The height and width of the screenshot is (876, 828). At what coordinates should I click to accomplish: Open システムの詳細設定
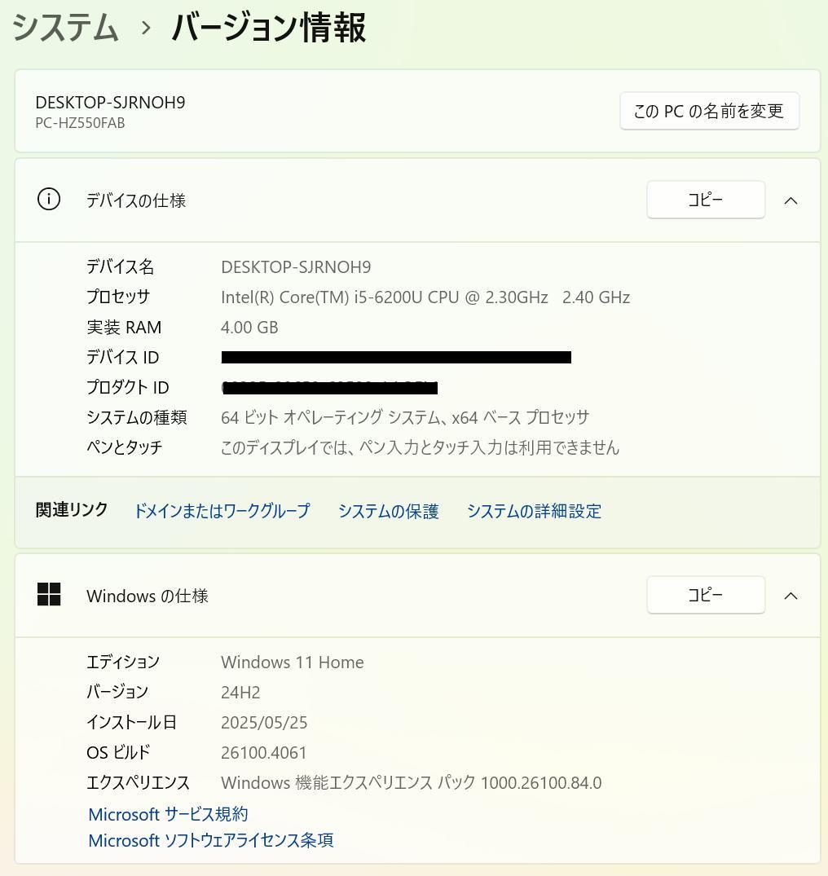[535, 511]
